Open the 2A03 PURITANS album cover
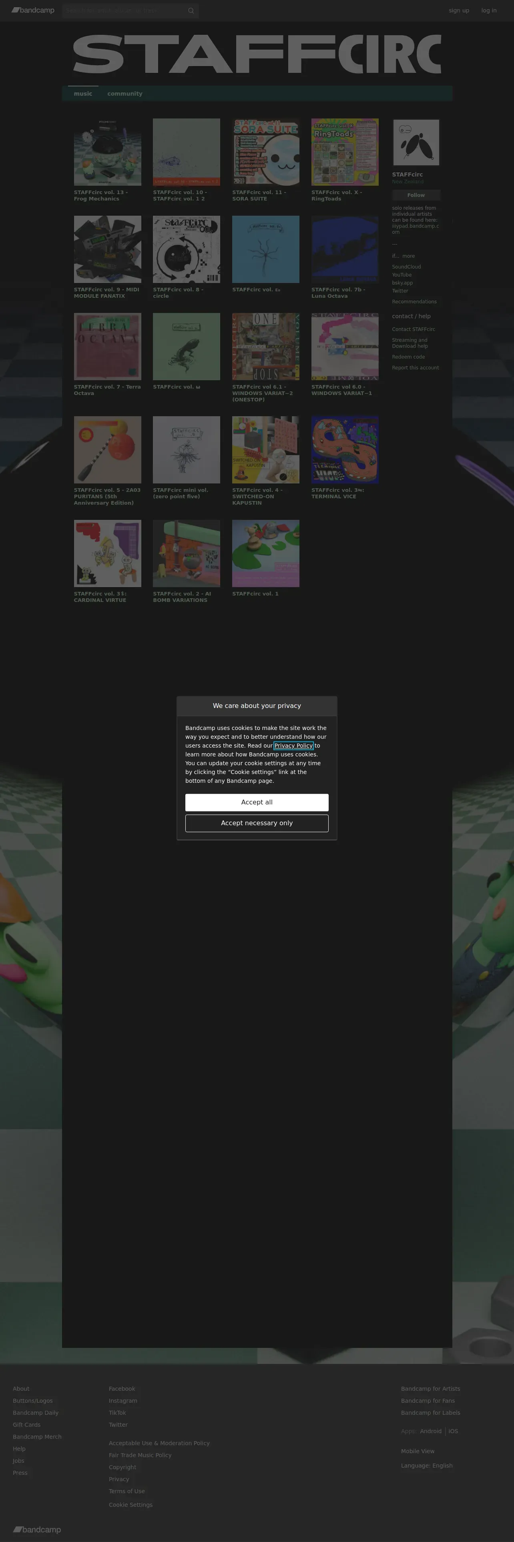The width and height of the screenshot is (514, 1542). click(x=108, y=450)
